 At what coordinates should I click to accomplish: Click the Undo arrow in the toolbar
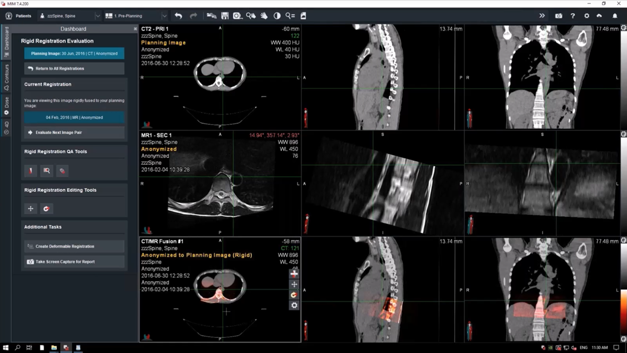pos(179,16)
